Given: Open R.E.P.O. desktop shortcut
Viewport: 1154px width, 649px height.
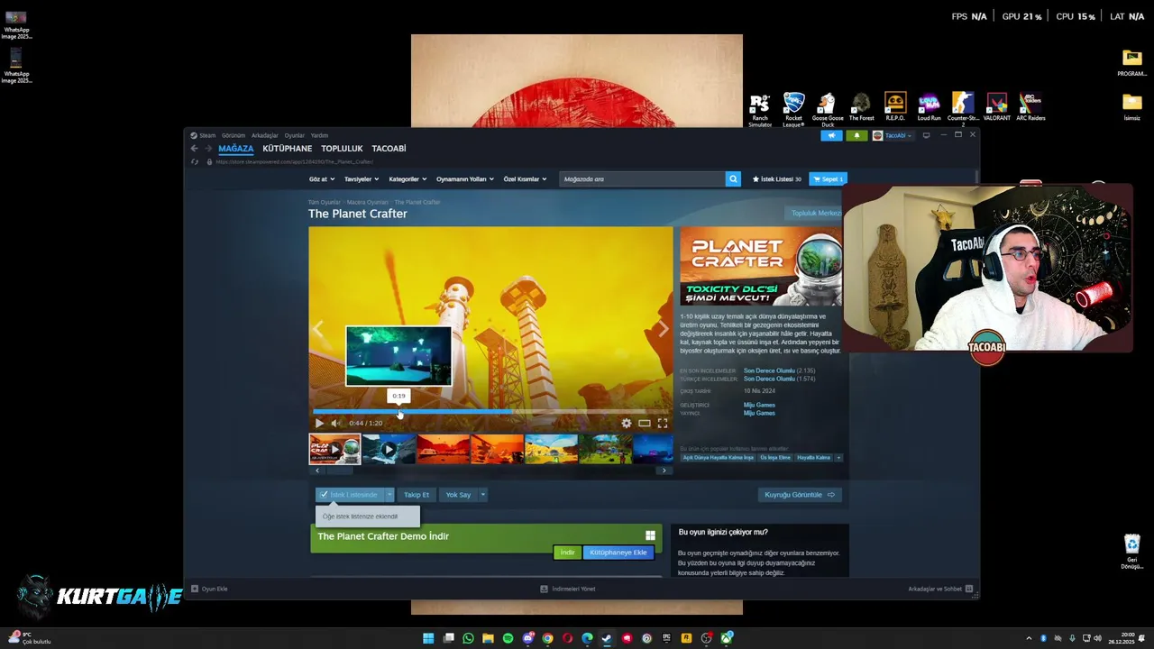Looking at the screenshot, I should tap(895, 107).
